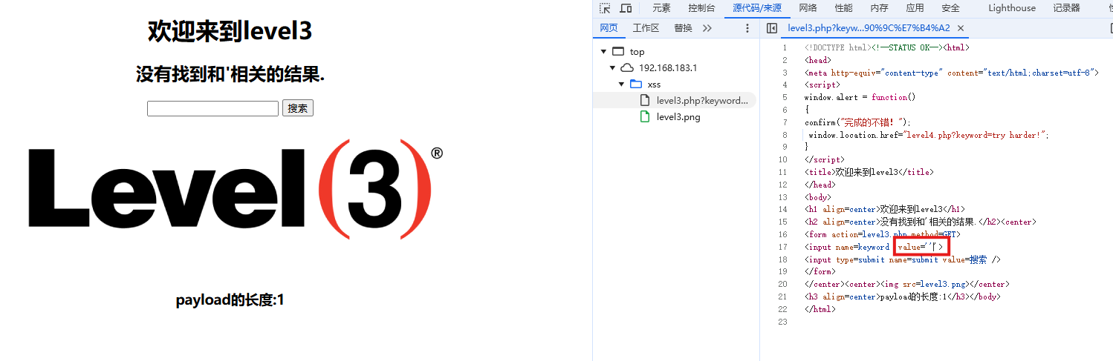Viewport: 1113px width, 361px height.
Task: Show more navigator tabs with >>
Action: click(707, 28)
